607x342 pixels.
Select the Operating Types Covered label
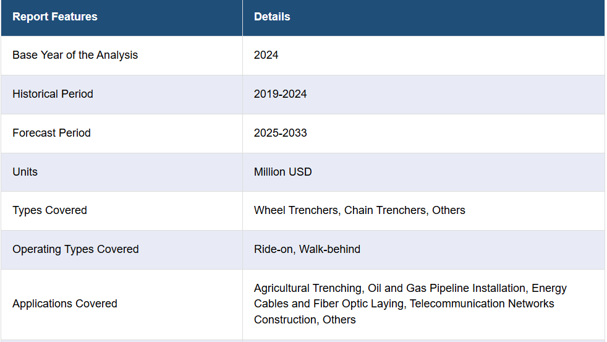pos(75,249)
